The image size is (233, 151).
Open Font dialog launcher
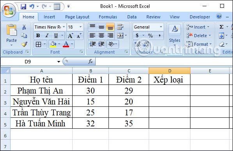82,52
